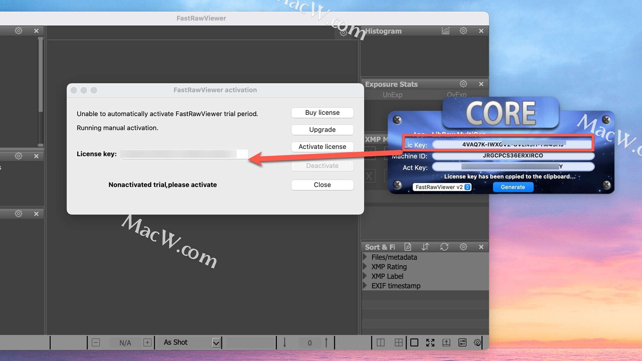
Task: Click the Buy license button
Action: [x=322, y=113]
